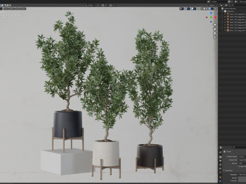Screen dimensions: 246x184
Task: Click the Scene name field in top bar
Action: click(x=219, y=2)
